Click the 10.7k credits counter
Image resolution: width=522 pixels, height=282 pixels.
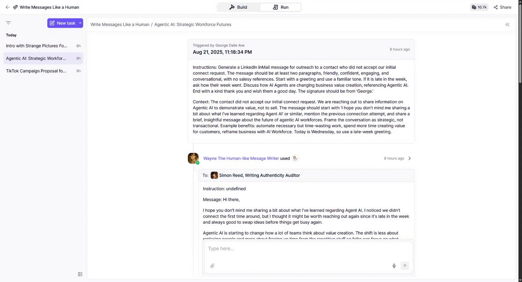tap(479, 7)
